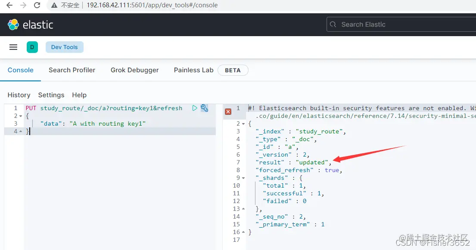
Task: Click the "successful" : 1 line
Action: click(x=293, y=193)
